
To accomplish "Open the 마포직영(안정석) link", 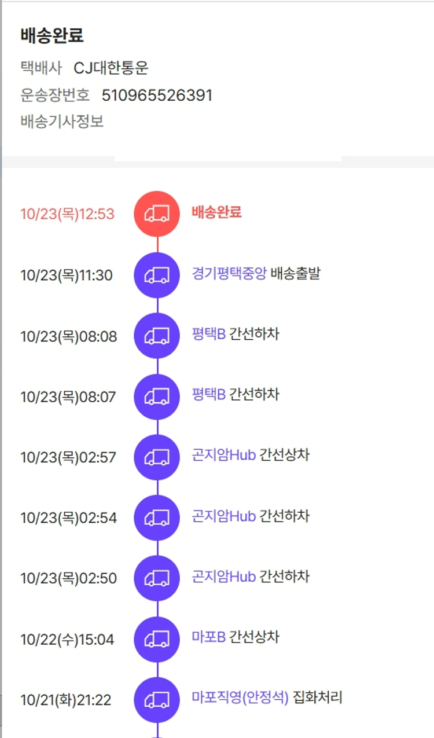I will pyautogui.click(x=240, y=697).
